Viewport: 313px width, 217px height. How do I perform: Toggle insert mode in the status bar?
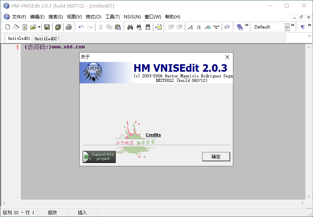82,212
